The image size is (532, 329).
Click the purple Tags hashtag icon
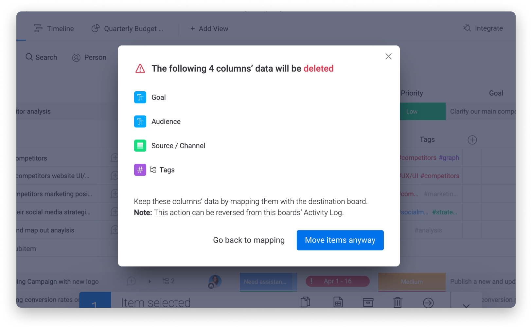pos(140,170)
